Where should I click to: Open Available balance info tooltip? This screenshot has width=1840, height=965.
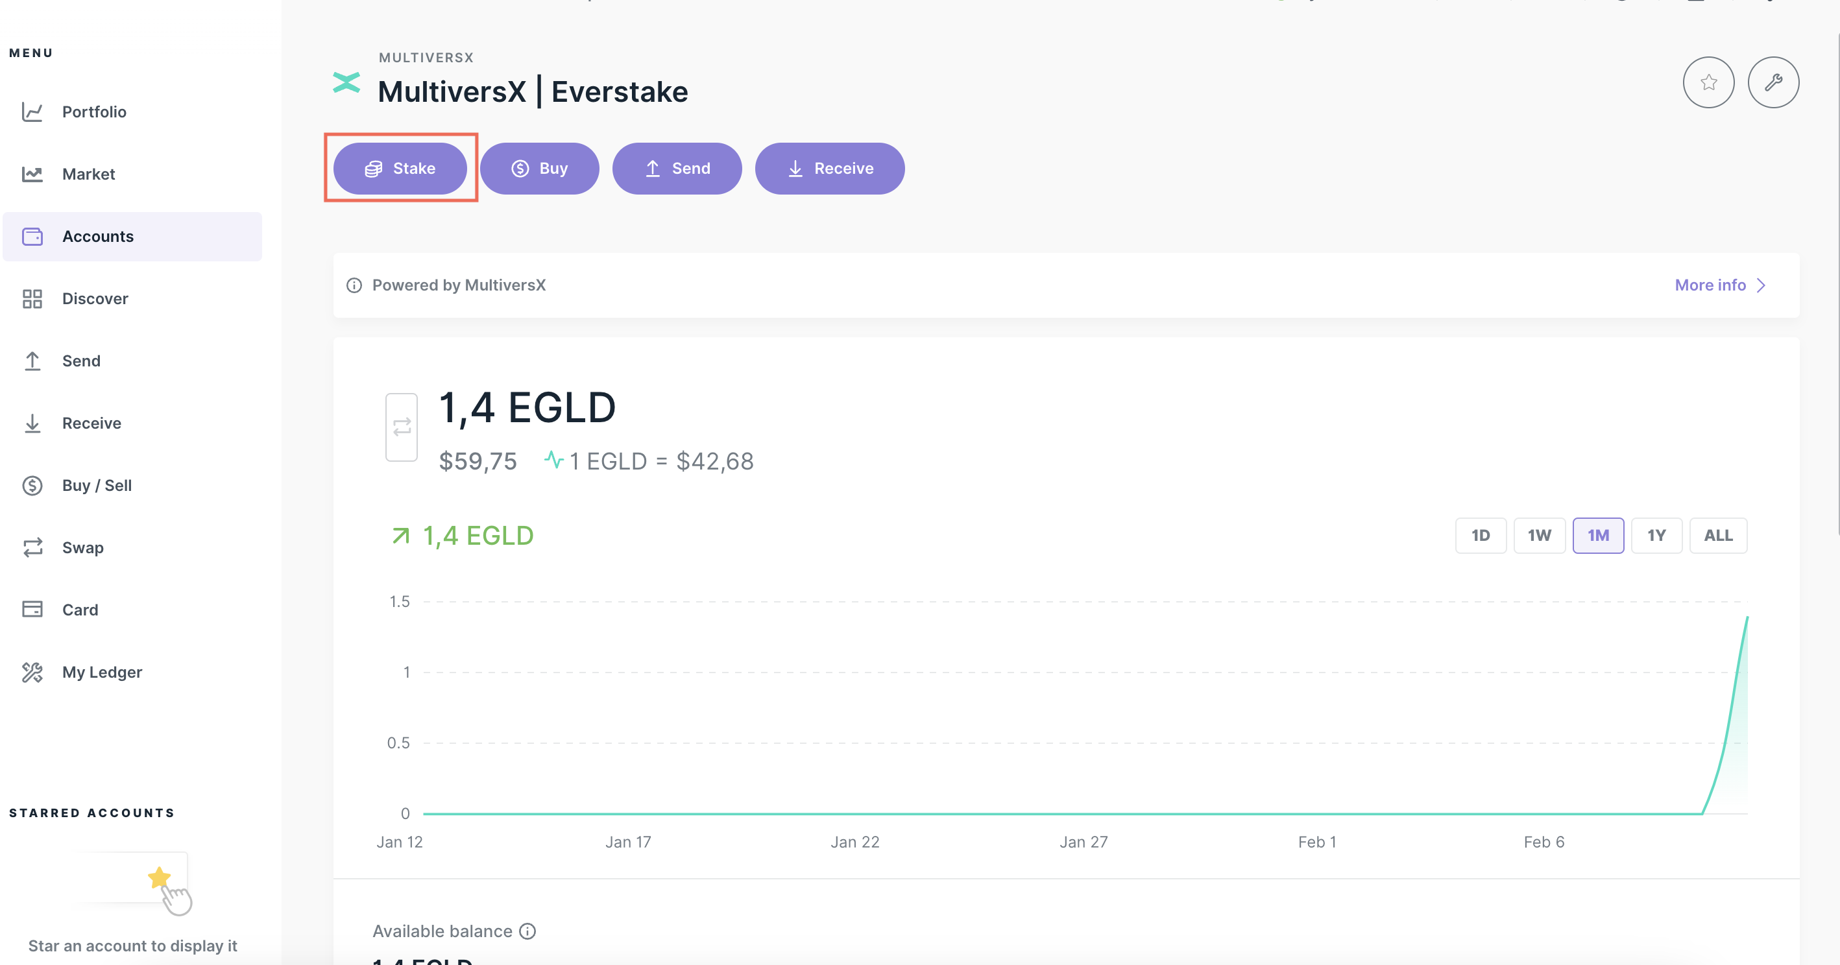tap(528, 931)
